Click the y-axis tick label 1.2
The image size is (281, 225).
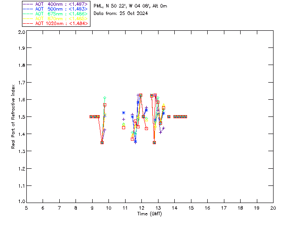coord(22,169)
